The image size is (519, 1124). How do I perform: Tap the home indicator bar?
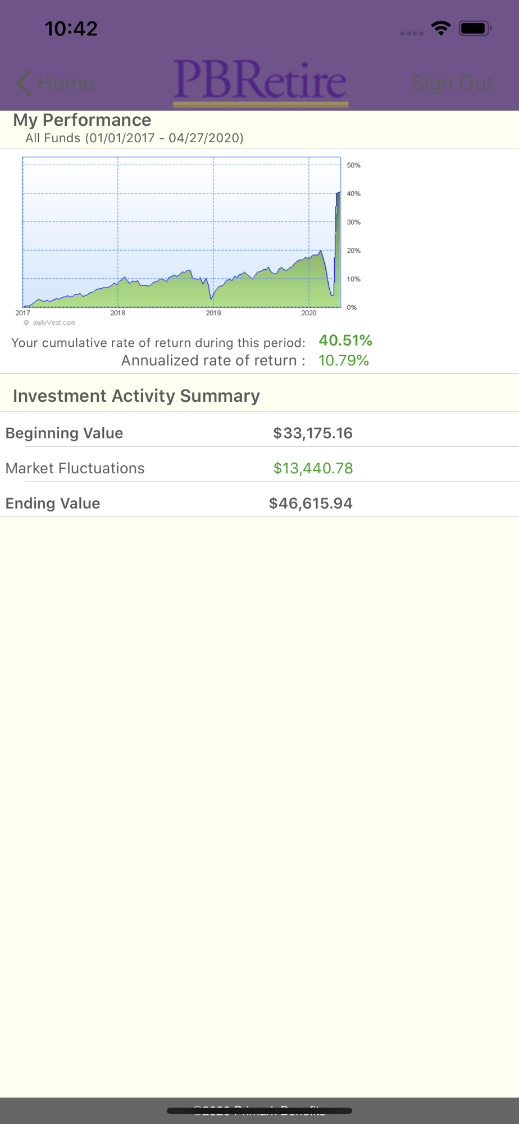(x=259, y=1111)
